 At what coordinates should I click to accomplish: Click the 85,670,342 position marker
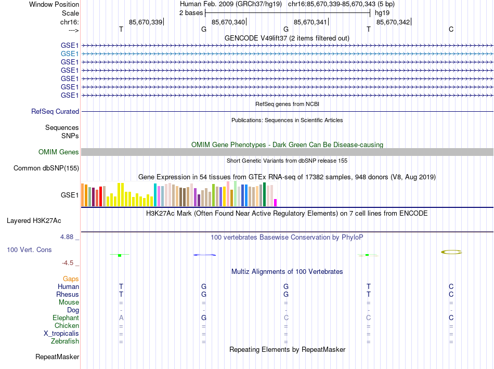(x=394, y=22)
